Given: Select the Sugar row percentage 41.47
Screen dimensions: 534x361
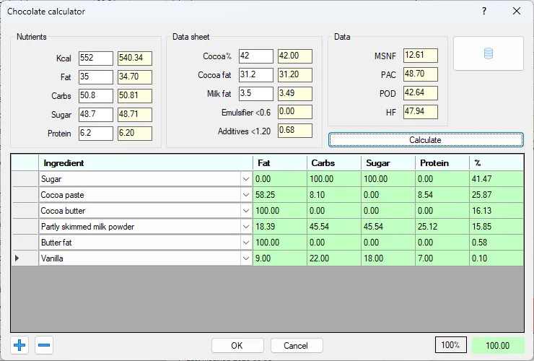Looking at the screenshot, I should point(496,179).
